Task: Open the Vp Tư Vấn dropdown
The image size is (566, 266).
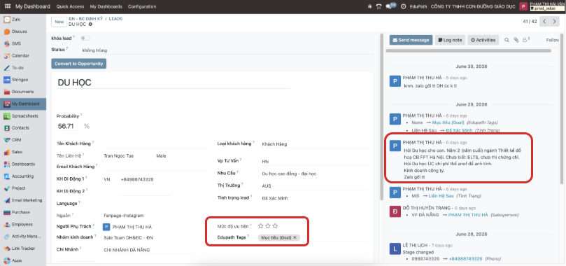Action: tap(314, 161)
